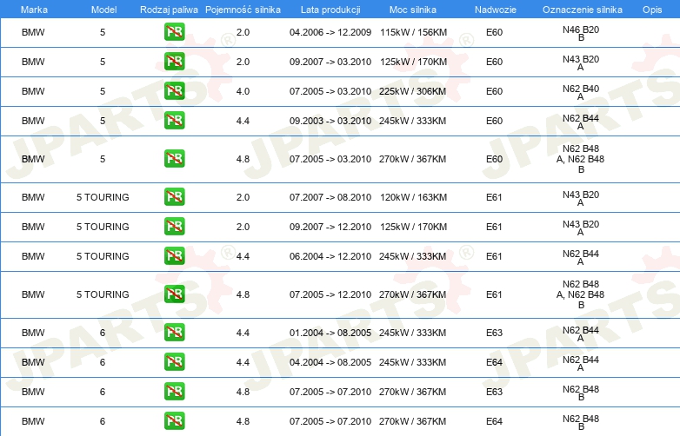Select the N62 B40 A engine code cell

coord(580,91)
